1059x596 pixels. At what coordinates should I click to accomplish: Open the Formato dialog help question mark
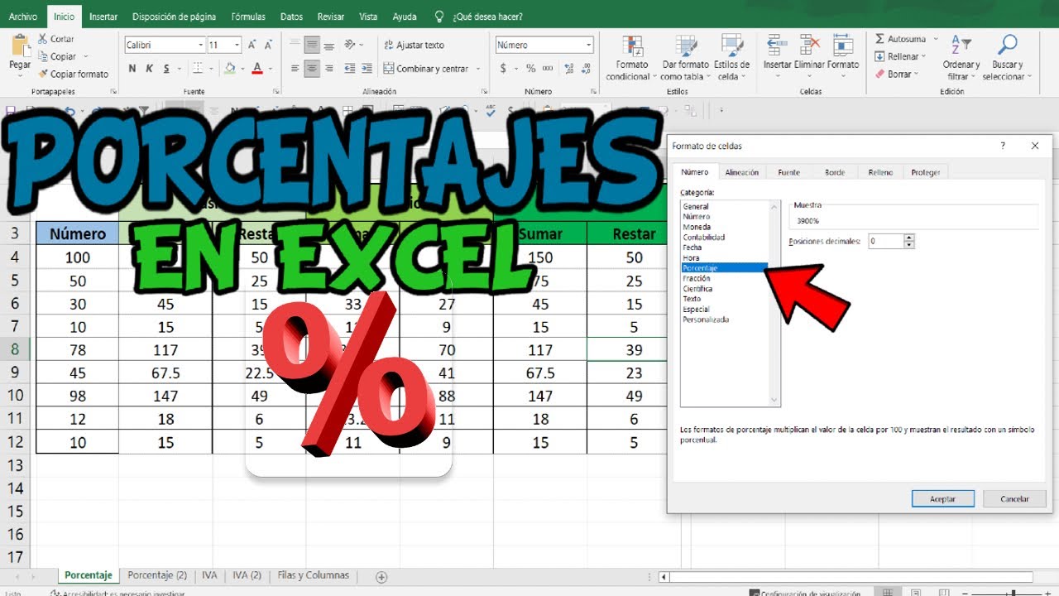pos(1004,146)
